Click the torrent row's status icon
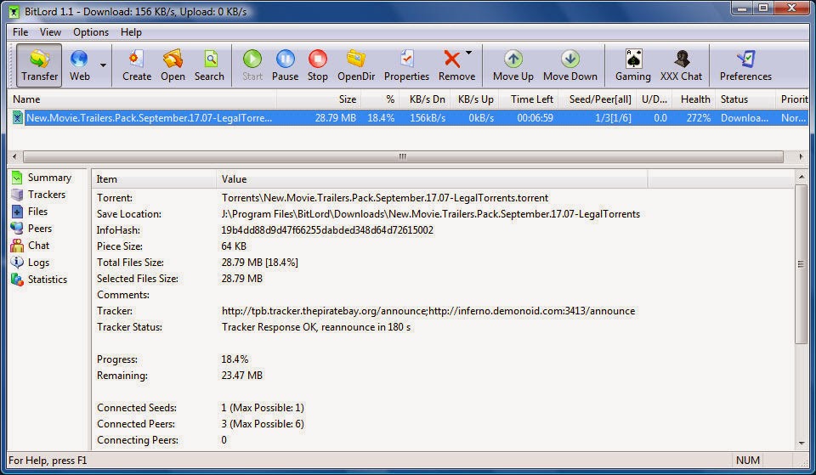Screen dimensions: 816x475 17,118
